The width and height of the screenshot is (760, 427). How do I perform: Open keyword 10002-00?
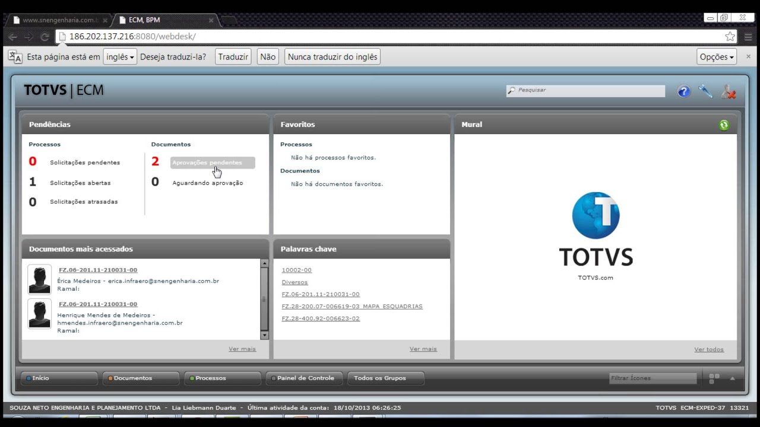296,270
